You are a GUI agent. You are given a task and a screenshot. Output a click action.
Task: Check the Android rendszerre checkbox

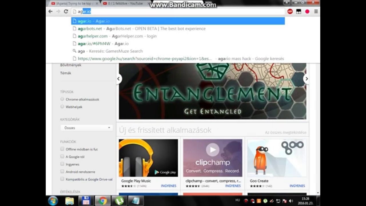pyautogui.click(x=62, y=171)
